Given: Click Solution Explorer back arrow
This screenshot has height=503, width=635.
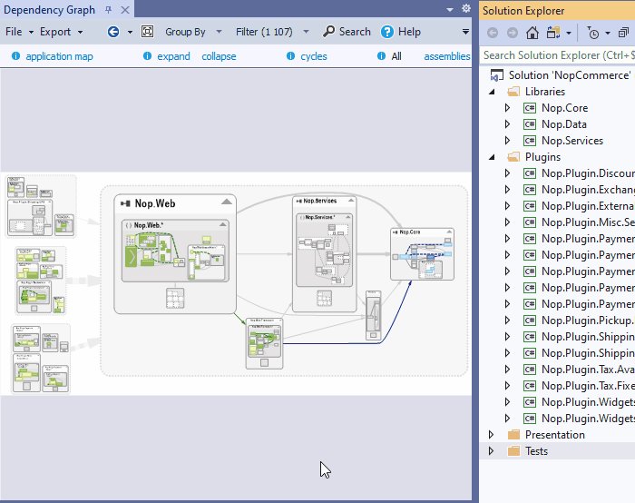Looking at the screenshot, I should [x=493, y=33].
